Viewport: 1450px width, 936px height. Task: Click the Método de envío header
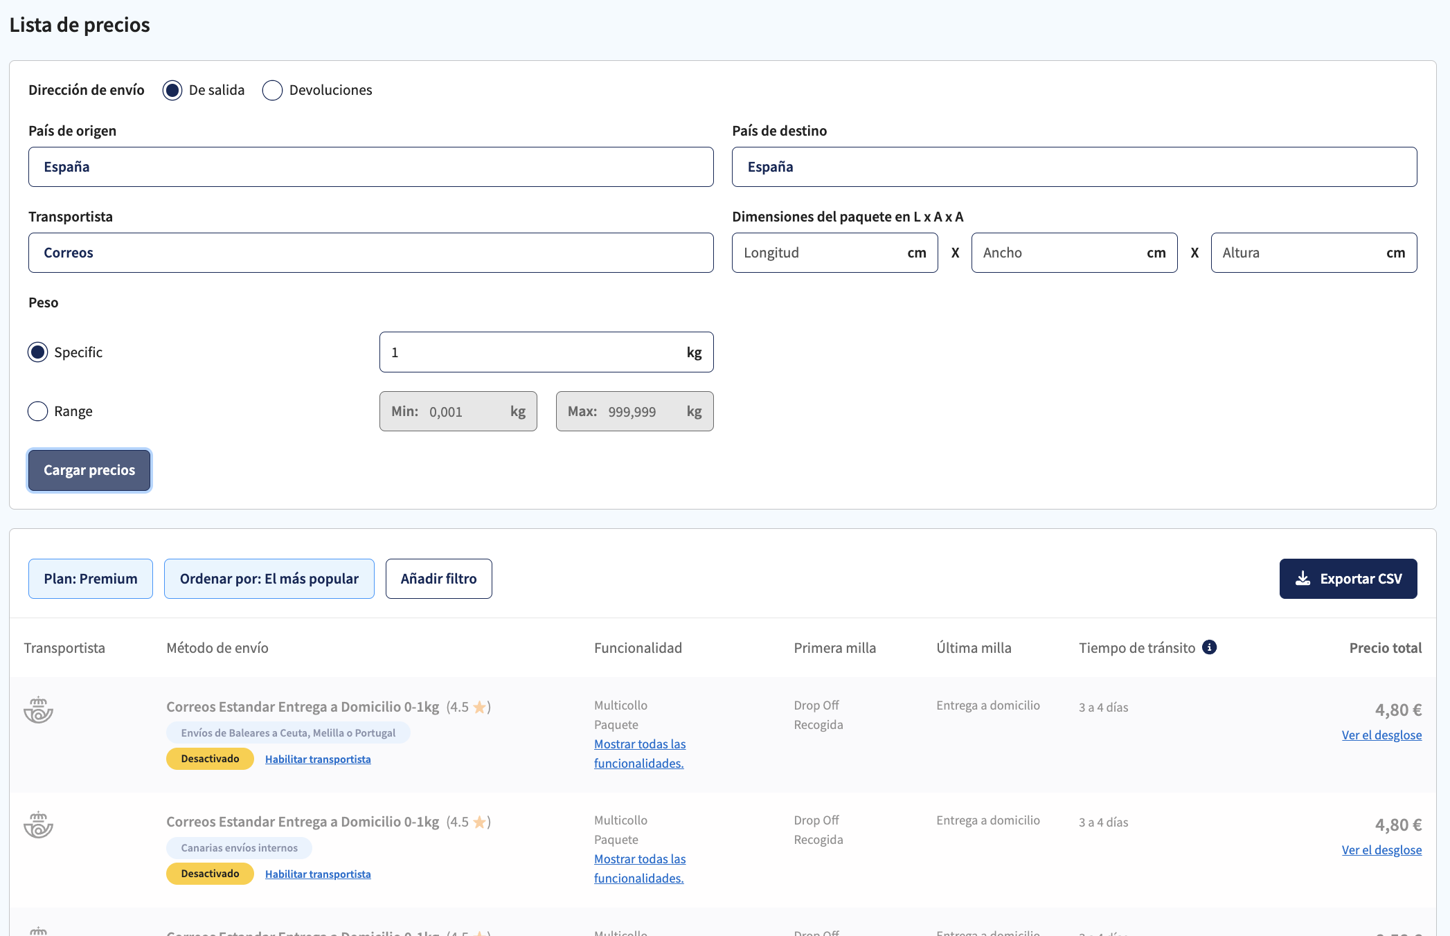[217, 648]
